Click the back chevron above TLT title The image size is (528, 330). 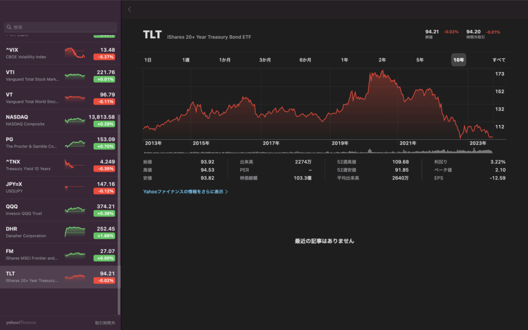tap(129, 9)
